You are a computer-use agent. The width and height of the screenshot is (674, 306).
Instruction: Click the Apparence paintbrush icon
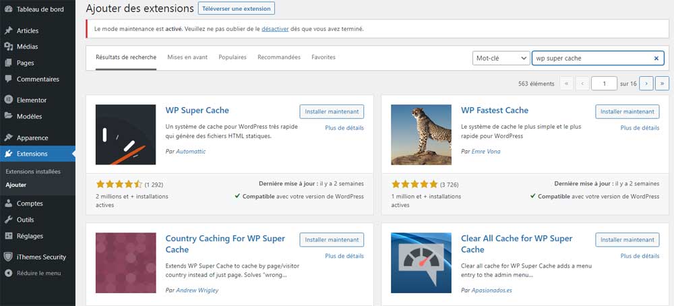click(x=8, y=138)
